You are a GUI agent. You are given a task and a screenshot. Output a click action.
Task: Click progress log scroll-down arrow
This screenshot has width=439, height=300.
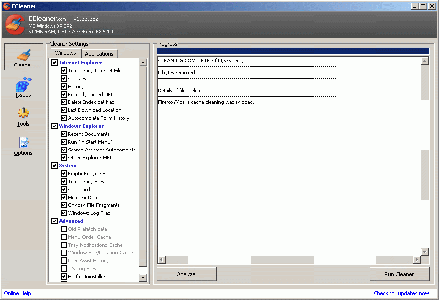(x=425, y=252)
